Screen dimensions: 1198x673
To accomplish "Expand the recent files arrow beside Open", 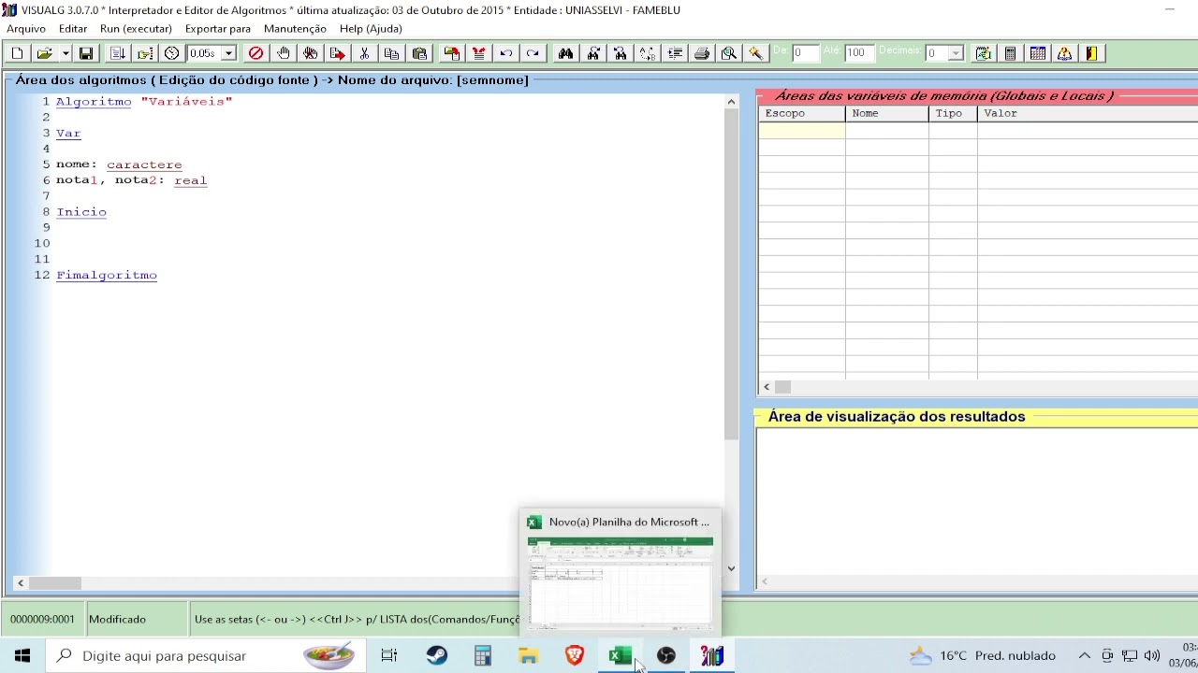I will pos(66,53).
